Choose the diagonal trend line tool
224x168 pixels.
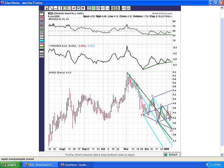point(51,7)
